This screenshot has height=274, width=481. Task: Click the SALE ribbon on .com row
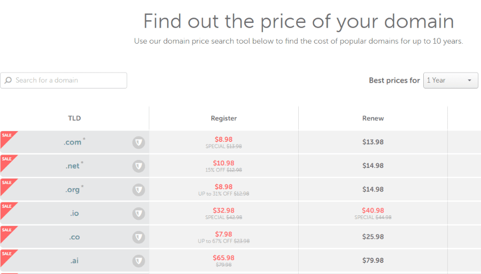[x=7, y=138]
